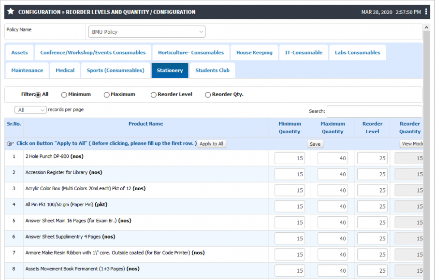Click Maximum Quantity field for Answer Sheet Supplimentry
435x280 pixels.
tap(333, 238)
